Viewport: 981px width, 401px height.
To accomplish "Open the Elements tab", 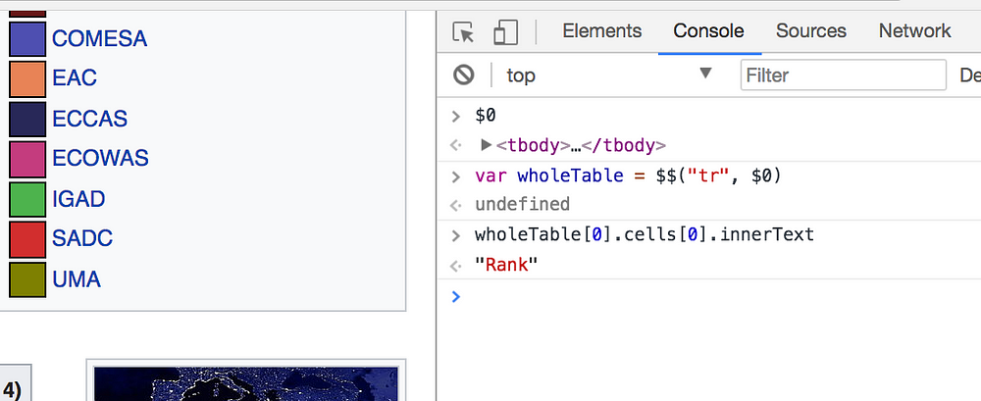I will [x=602, y=30].
